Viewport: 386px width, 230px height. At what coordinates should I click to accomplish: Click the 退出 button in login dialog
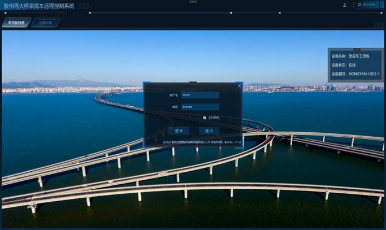(x=209, y=131)
